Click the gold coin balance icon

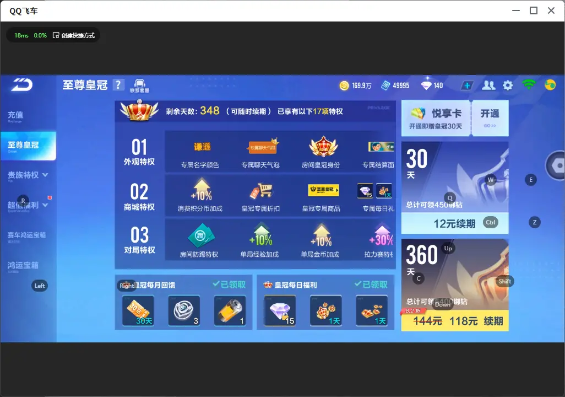click(344, 85)
